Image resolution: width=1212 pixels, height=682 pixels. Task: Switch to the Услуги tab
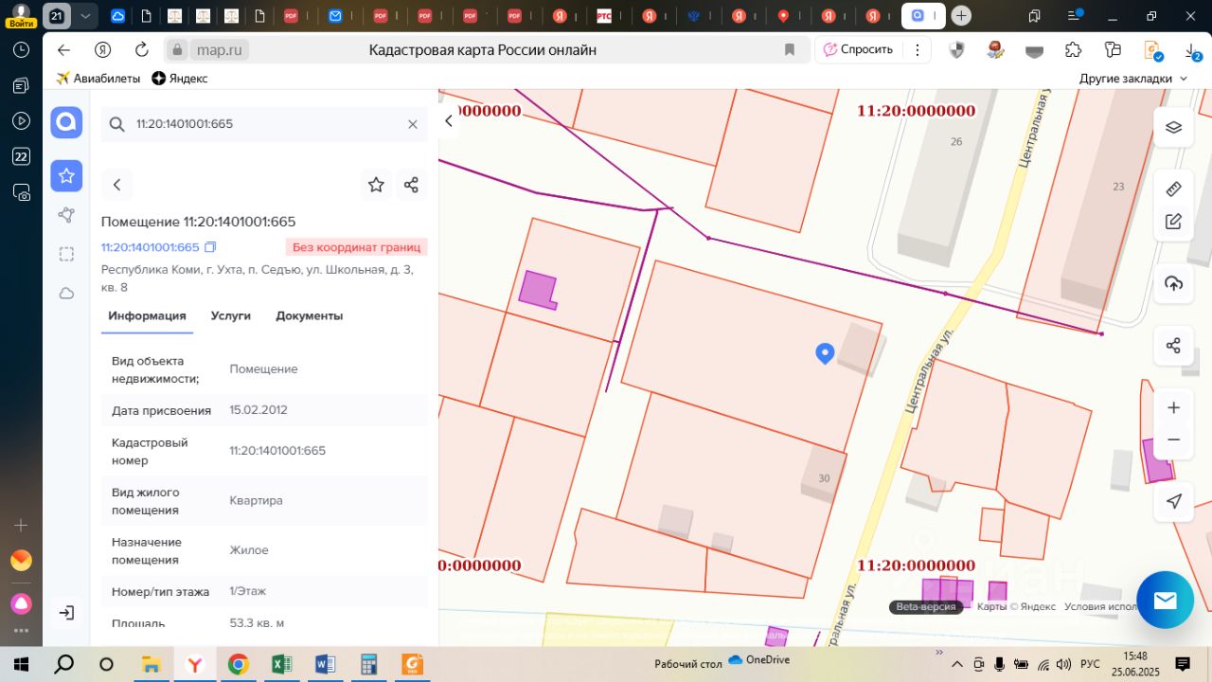(231, 315)
